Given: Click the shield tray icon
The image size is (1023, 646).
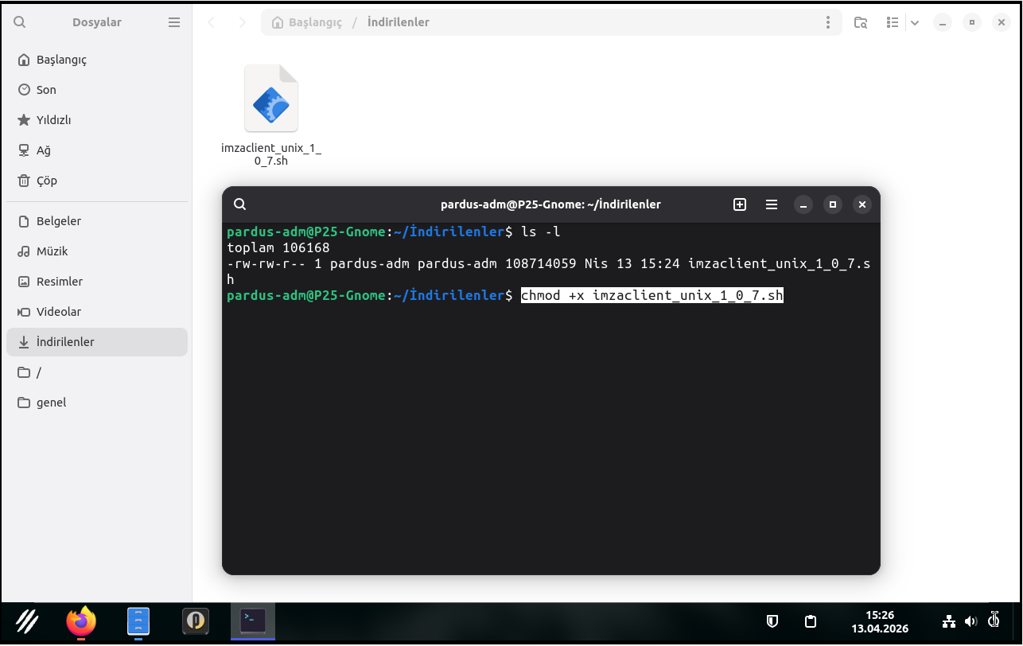Looking at the screenshot, I should [x=772, y=621].
